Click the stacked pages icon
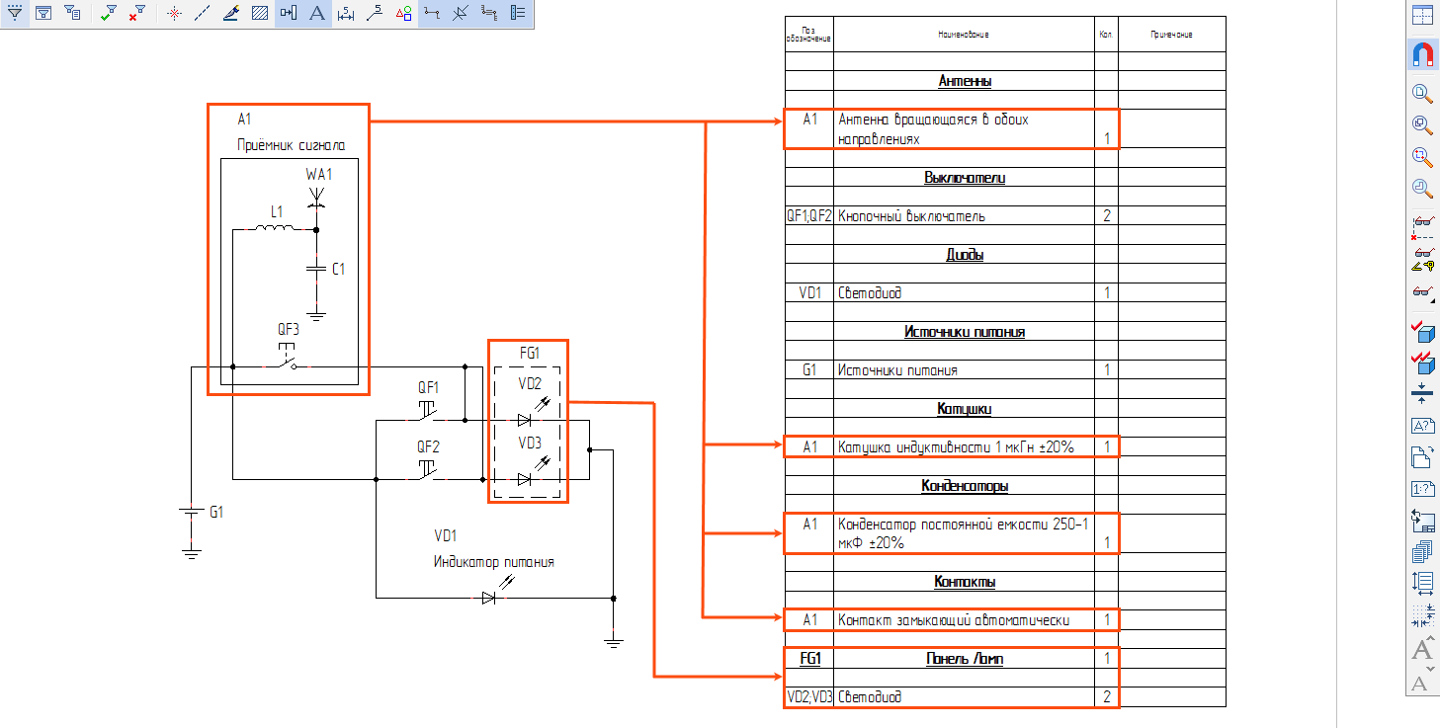 pos(1421,551)
